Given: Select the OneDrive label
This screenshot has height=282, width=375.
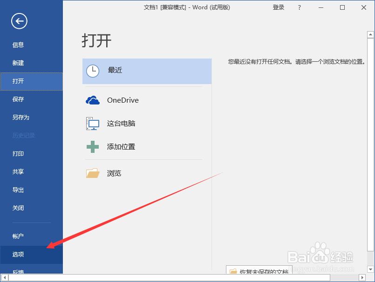Looking at the screenshot, I should coord(123,100).
